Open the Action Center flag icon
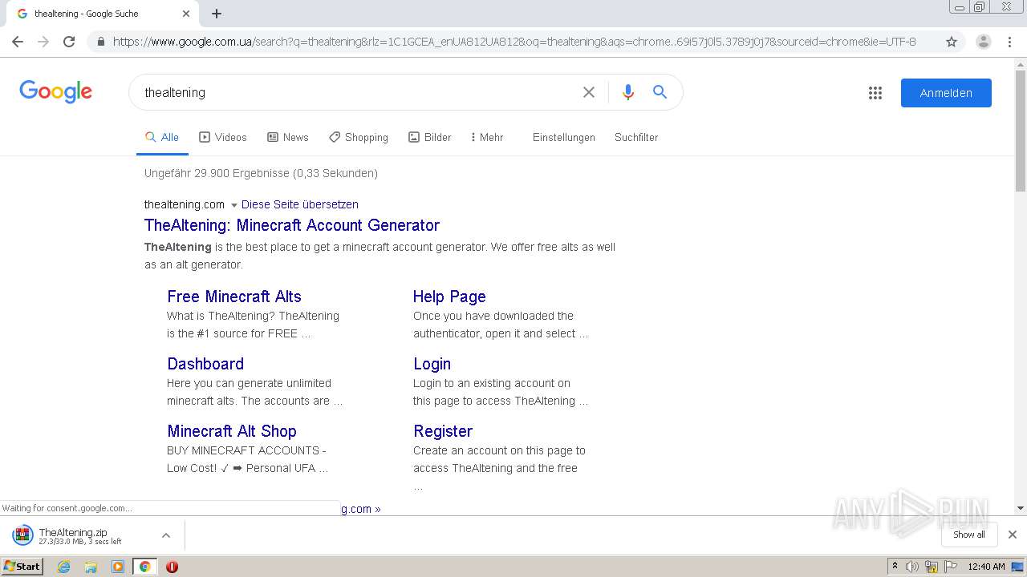 click(x=951, y=567)
